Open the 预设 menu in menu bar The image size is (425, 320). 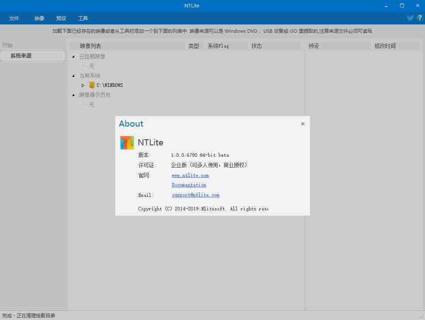(61, 18)
